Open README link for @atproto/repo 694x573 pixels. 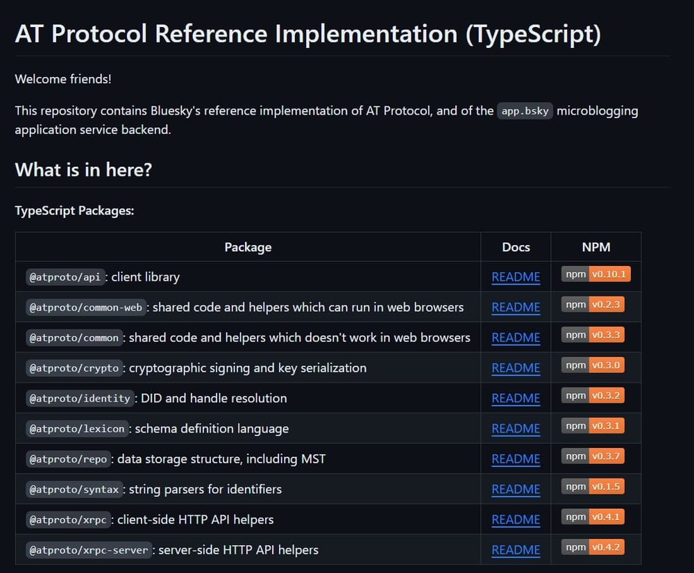point(516,459)
